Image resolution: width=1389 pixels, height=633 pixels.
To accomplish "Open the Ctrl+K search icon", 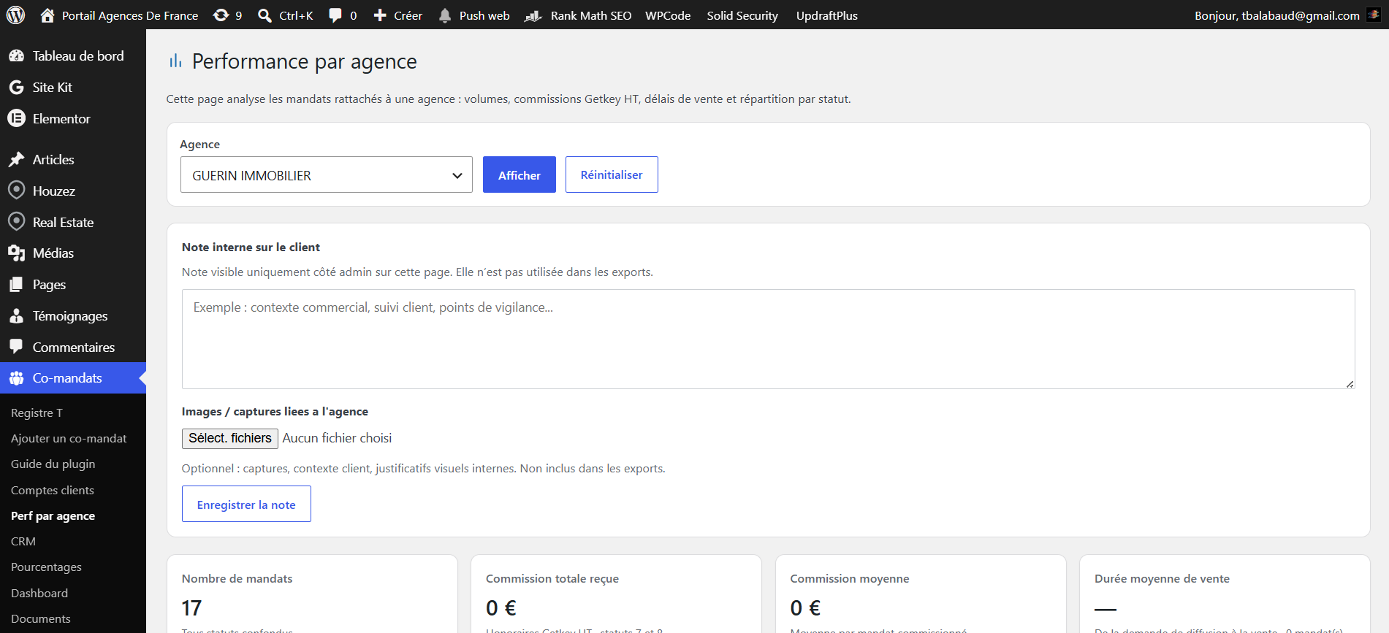I will coord(265,15).
